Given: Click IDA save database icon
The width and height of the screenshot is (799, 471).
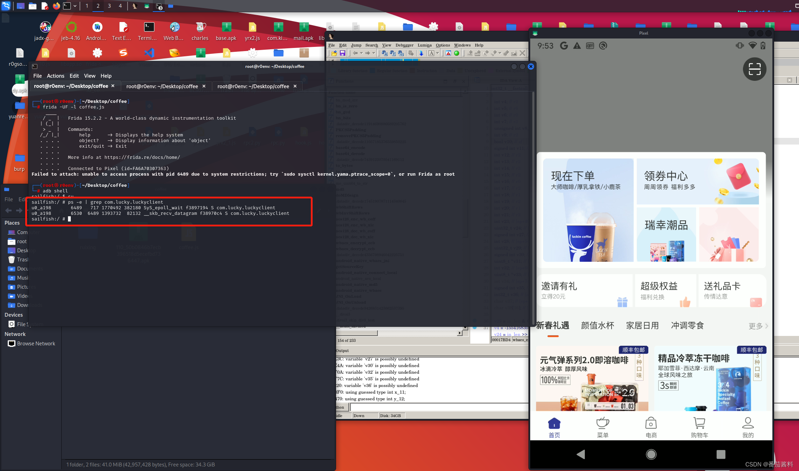Looking at the screenshot, I should point(342,53).
